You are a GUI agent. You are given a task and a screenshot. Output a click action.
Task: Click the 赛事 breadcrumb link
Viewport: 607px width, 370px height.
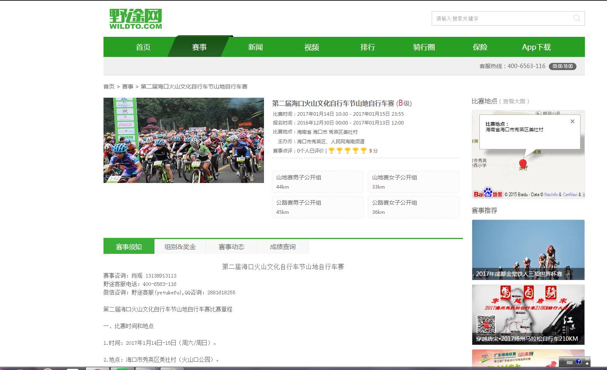click(x=128, y=86)
